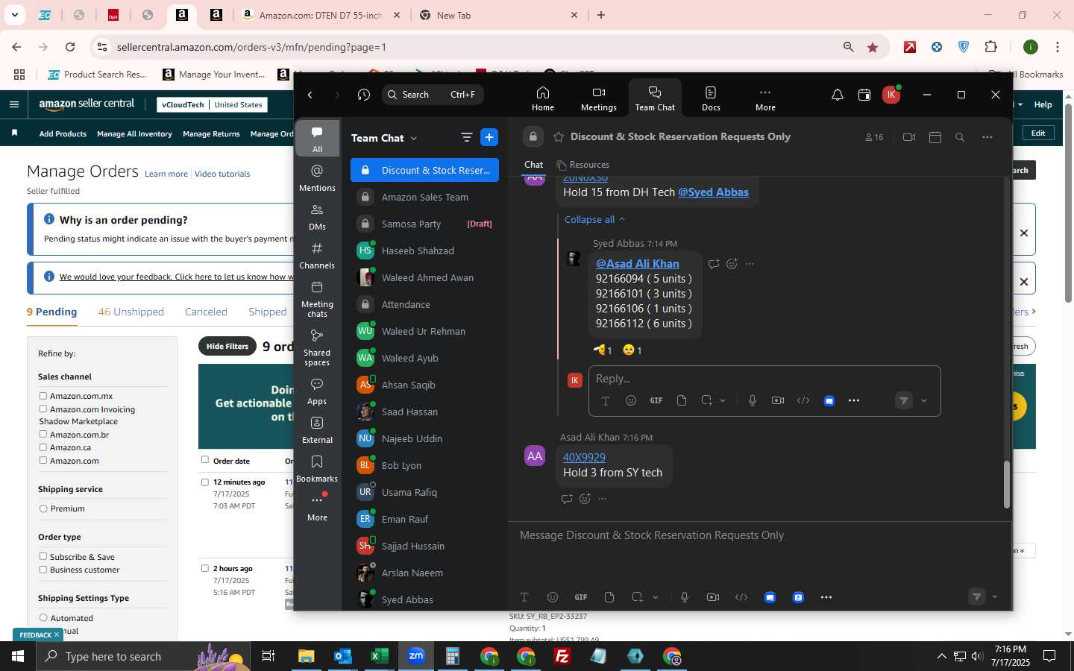Click blue plus new chat button
Image resolution: width=1074 pixels, height=671 pixels.
point(489,137)
